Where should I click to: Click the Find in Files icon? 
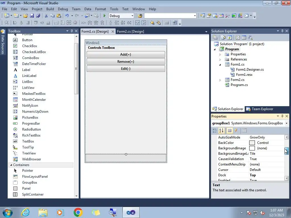[140, 16]
